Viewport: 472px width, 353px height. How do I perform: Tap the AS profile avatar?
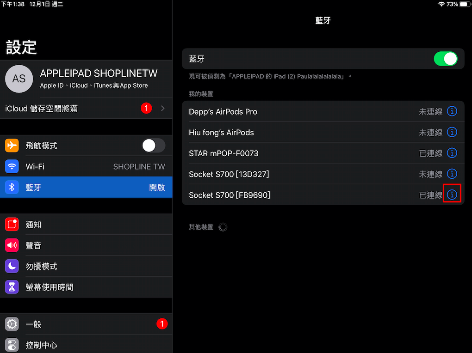tap(19, 79)
